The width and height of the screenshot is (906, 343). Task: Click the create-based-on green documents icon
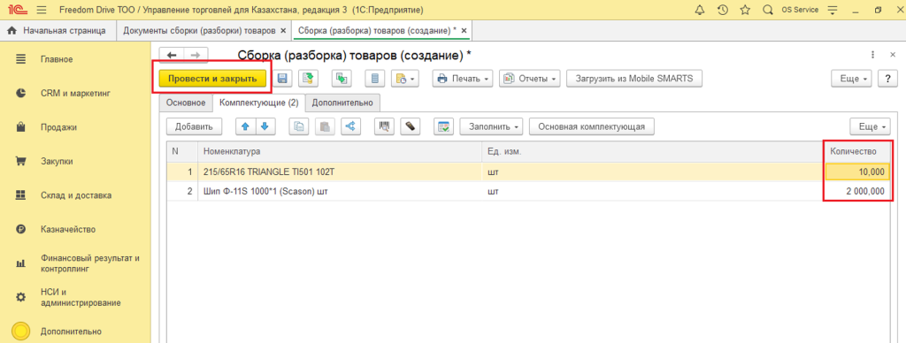point(342,79)
